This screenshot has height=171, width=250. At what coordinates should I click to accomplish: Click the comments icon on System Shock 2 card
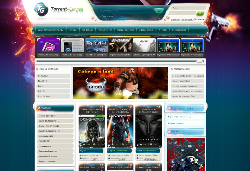click(151, 144)
